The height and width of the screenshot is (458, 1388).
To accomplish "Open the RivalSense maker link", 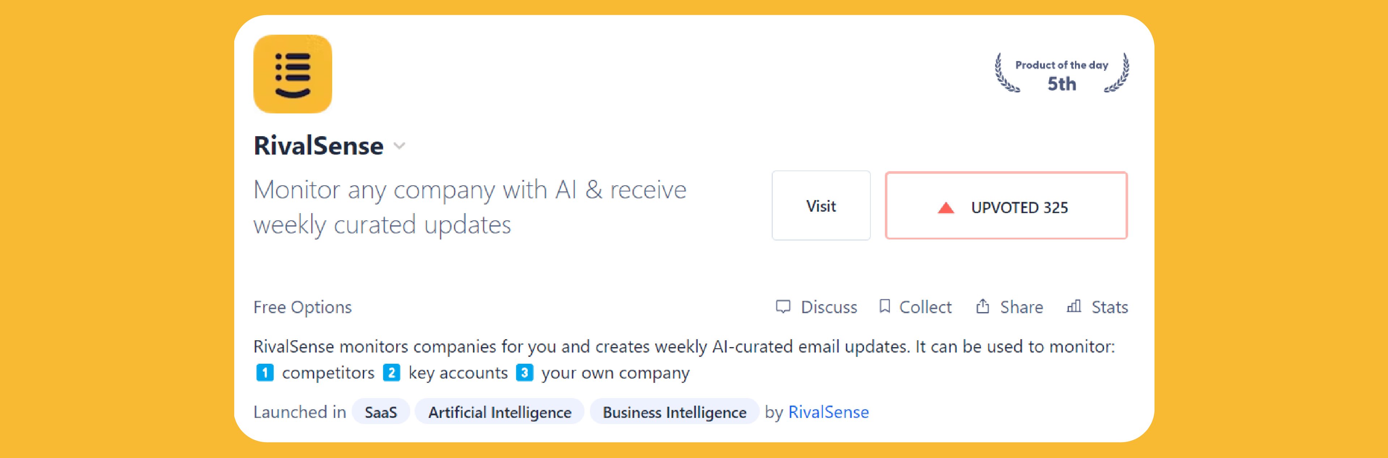I will (828, 412).
